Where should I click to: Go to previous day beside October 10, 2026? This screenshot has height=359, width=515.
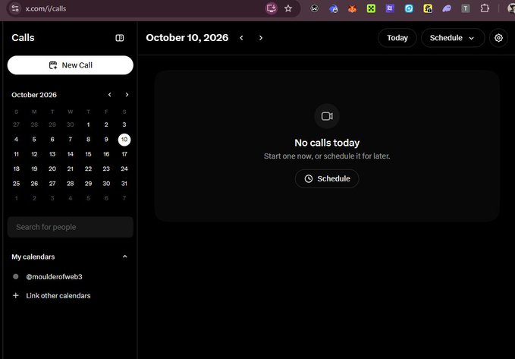[241, 38]
